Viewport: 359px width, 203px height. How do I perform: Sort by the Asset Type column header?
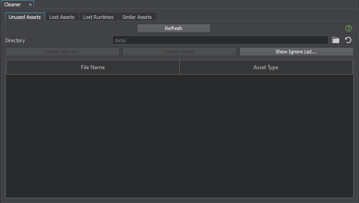[266, 67]
